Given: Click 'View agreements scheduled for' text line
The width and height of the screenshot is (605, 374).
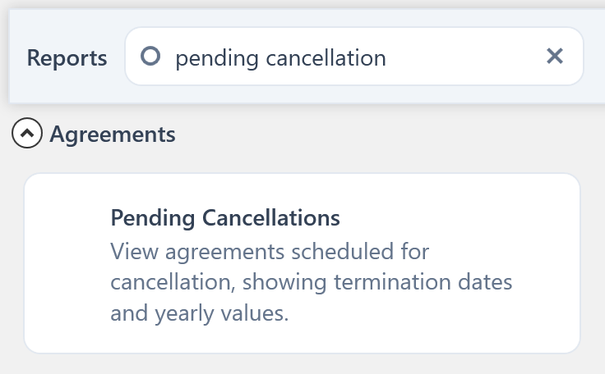Looking at the screenshot, I should (x=270, y=250).
